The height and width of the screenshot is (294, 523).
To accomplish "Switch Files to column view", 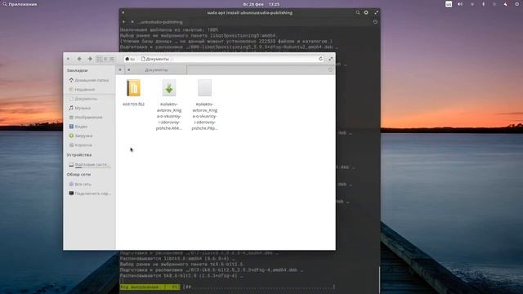I will (x=112, y=59).
